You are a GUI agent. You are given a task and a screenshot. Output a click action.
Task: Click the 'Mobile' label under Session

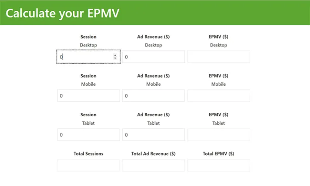click(88, 84)
